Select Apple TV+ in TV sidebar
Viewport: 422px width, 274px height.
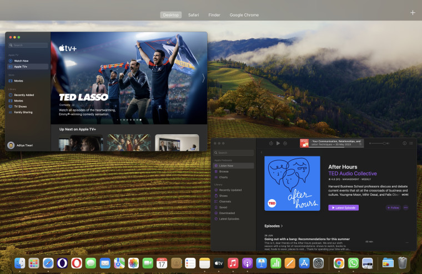tap(28, 67)
